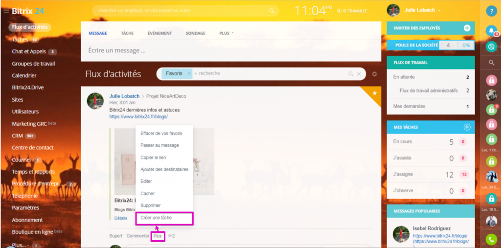Choose Supprimer in context menu
This screenshot has height=248, width=501.
(151, 205)
